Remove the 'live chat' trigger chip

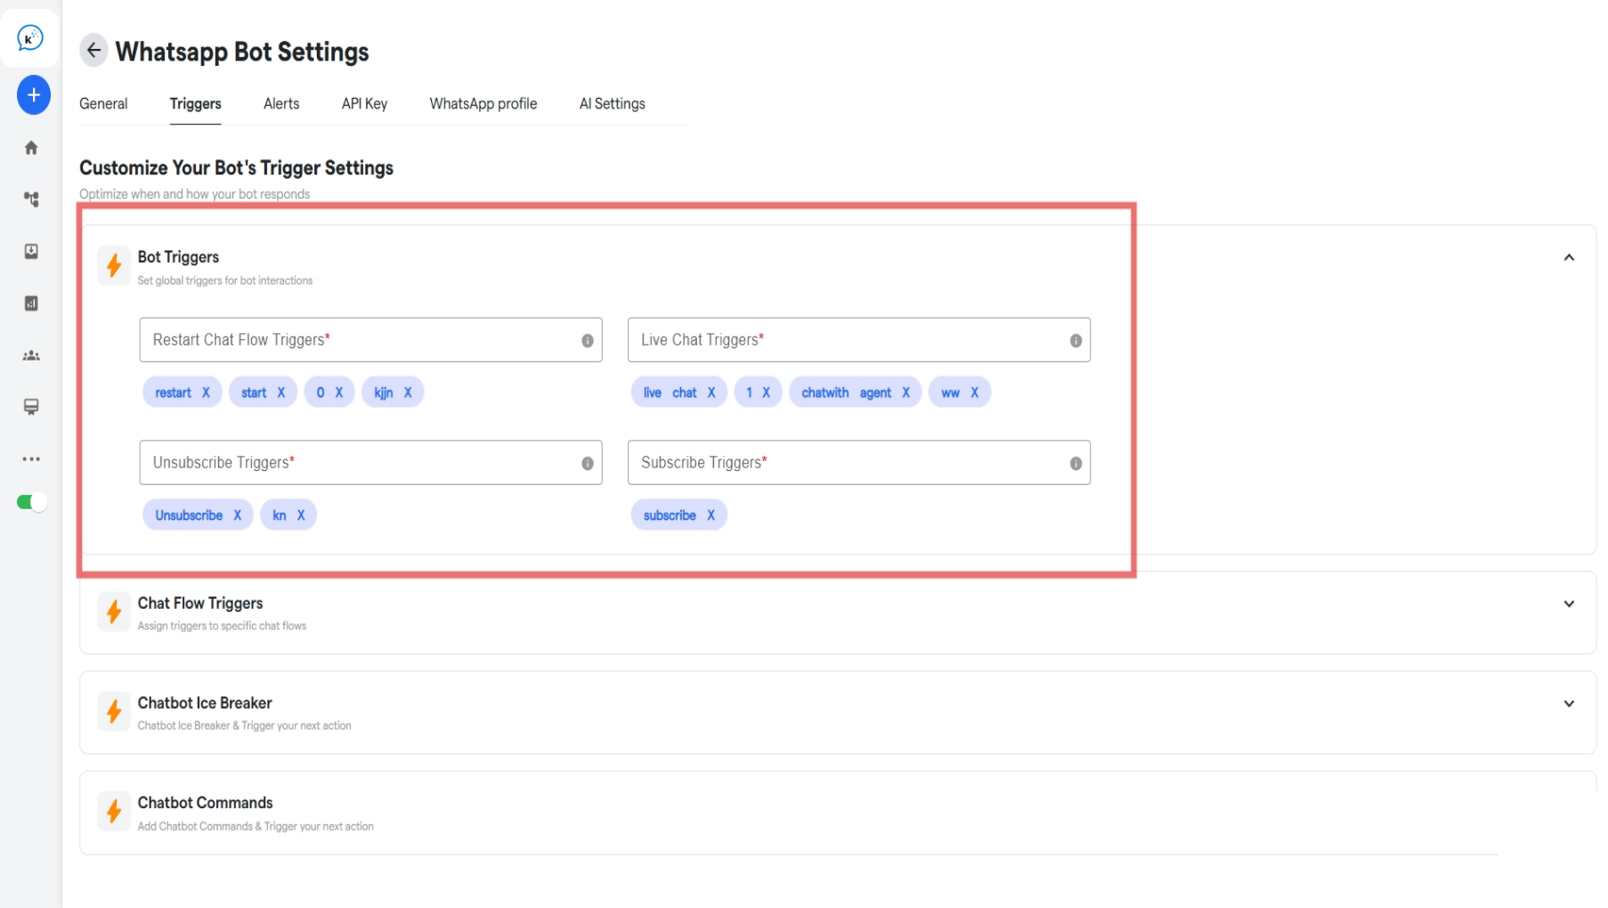point(711,393)
